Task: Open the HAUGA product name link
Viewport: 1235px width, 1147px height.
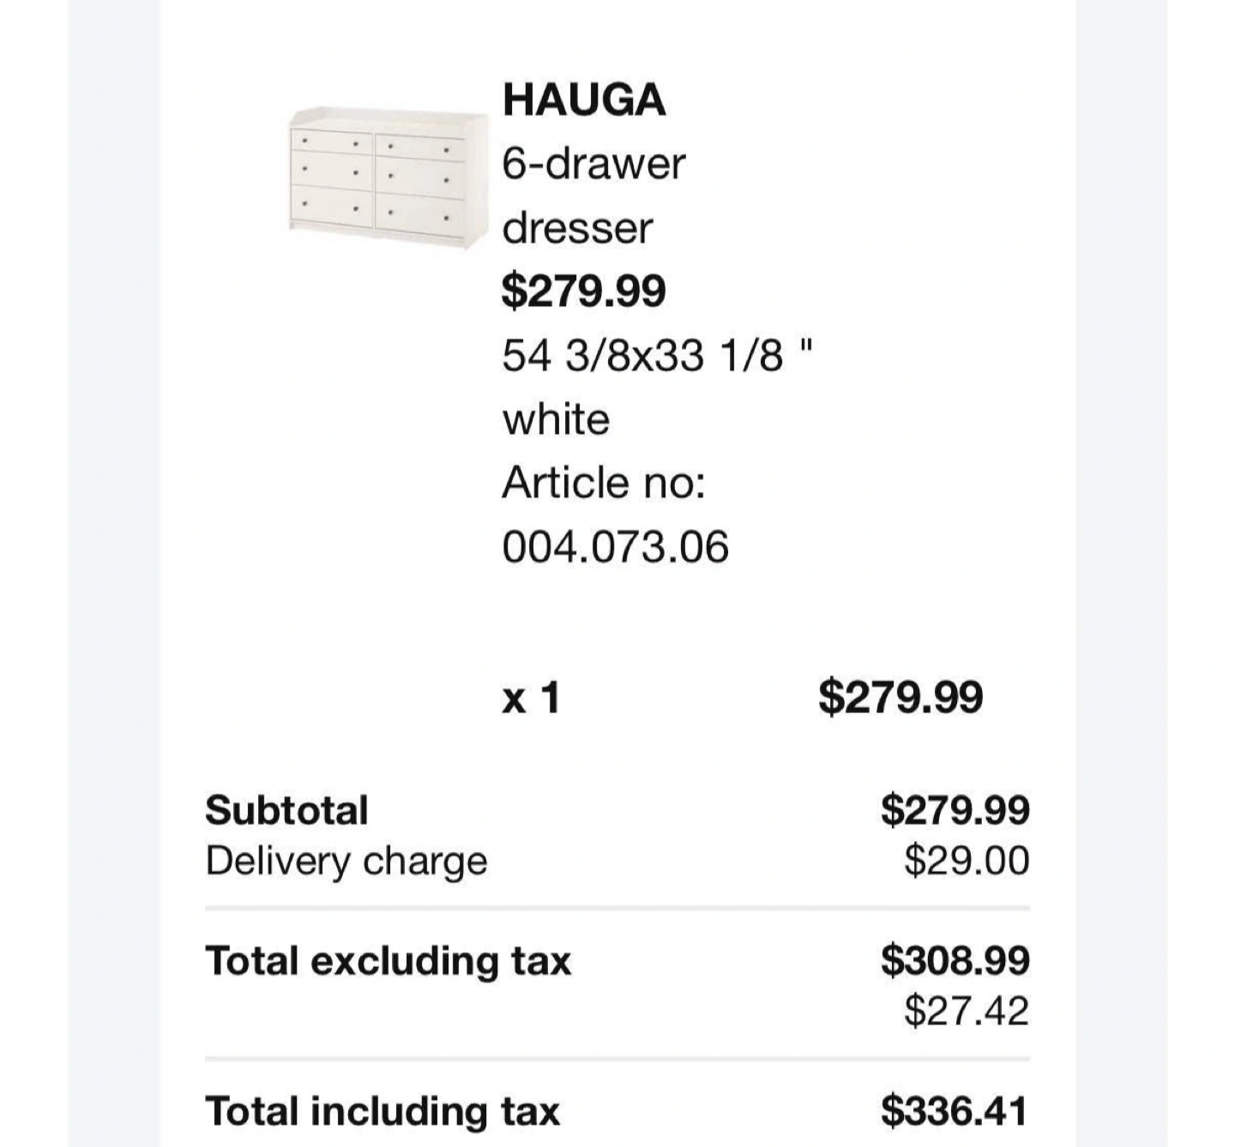Action: pos(583,99)
